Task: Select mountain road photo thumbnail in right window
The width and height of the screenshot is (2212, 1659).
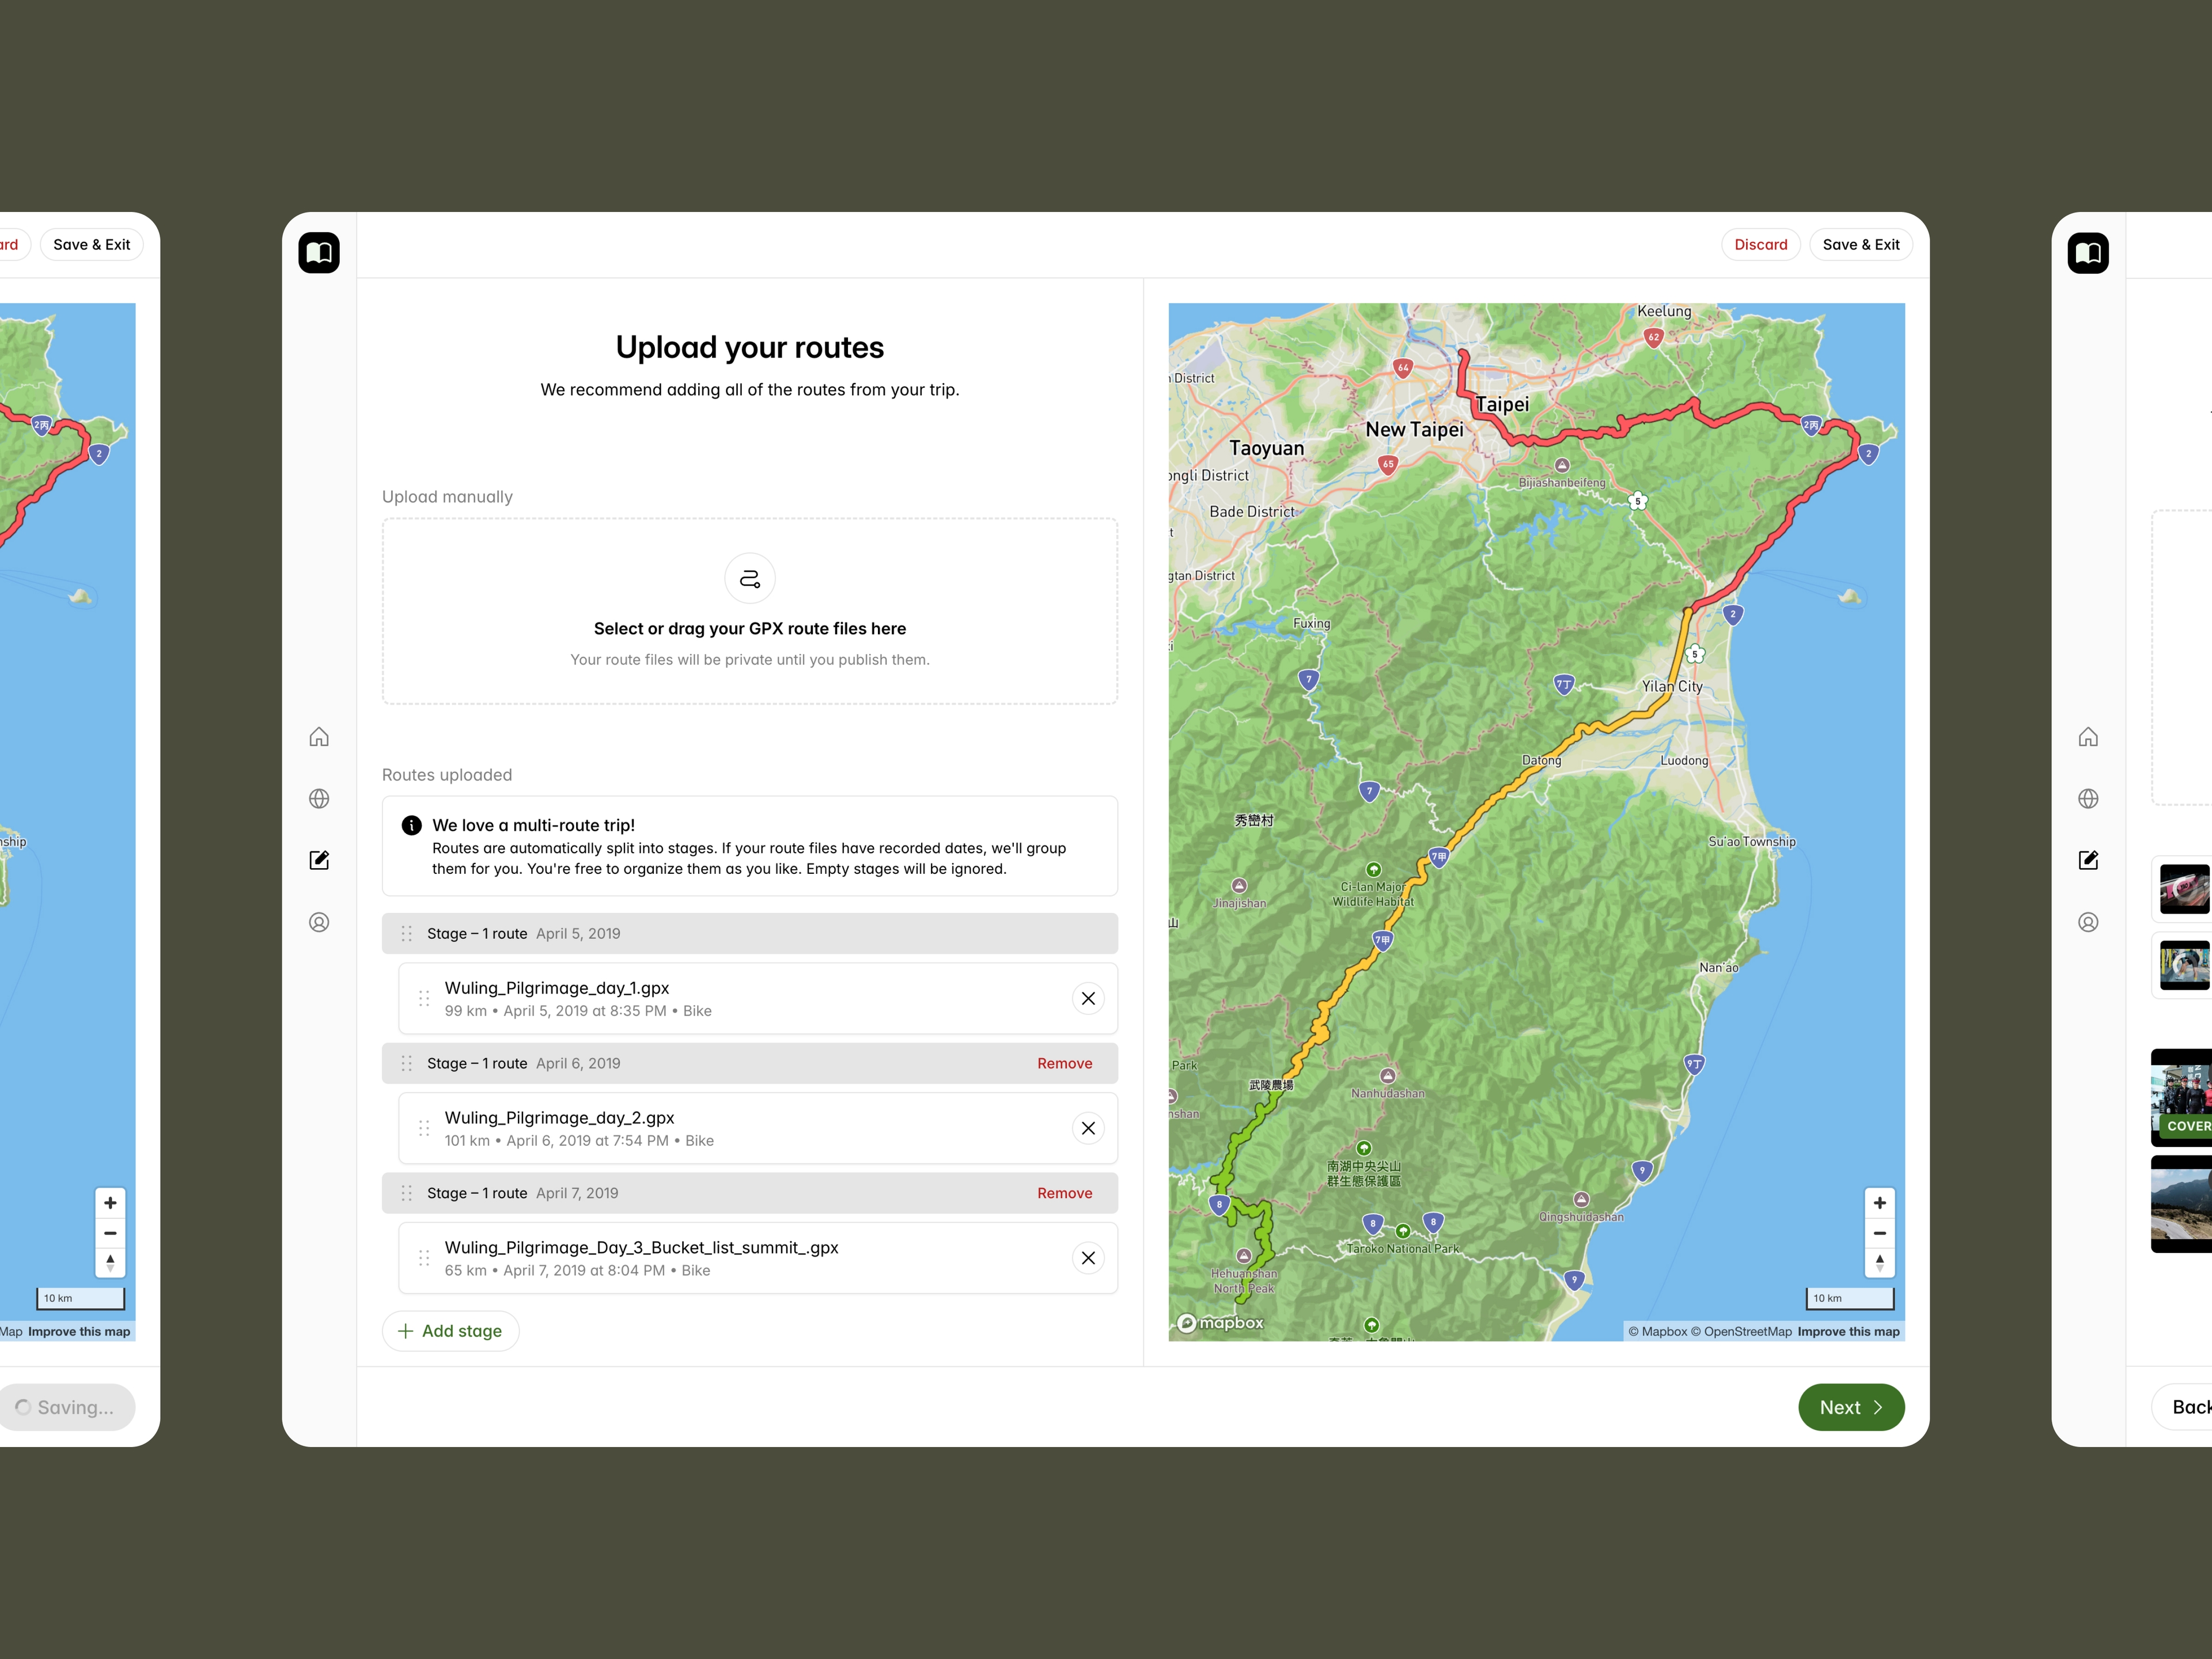Action: [x=2182, y=1204]
